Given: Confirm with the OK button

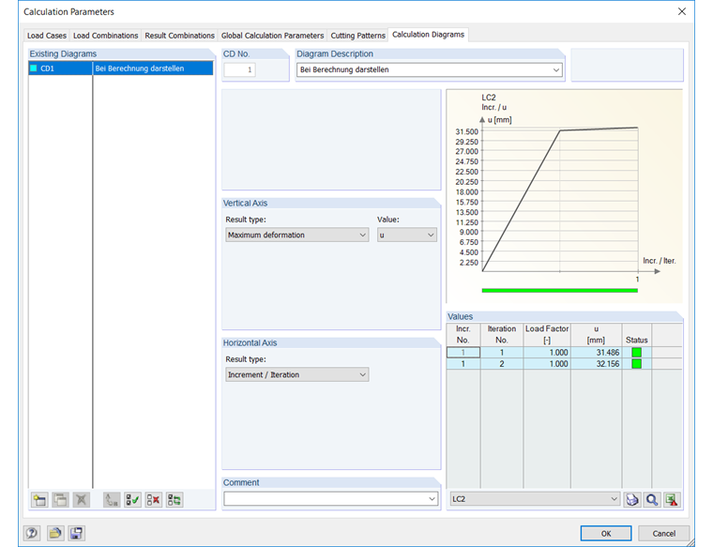Looking at the screenshot, I should point(606,533).
